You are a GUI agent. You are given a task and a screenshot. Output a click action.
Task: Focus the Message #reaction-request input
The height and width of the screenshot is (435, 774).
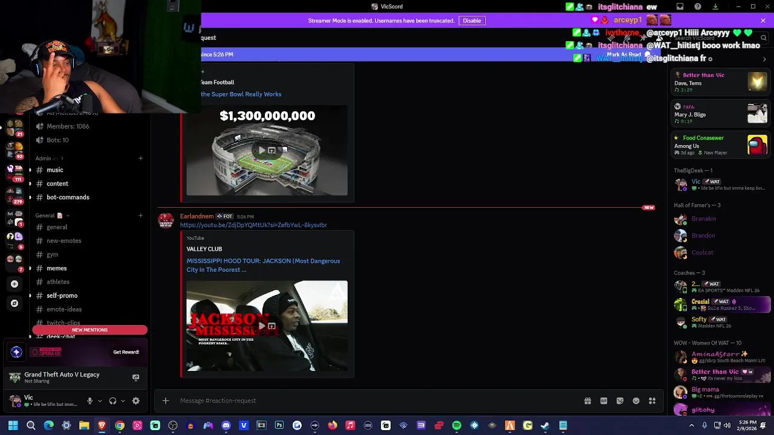(x=378, y=401)
